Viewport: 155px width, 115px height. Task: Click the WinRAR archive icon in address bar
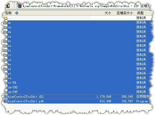(x=19, y=6)
